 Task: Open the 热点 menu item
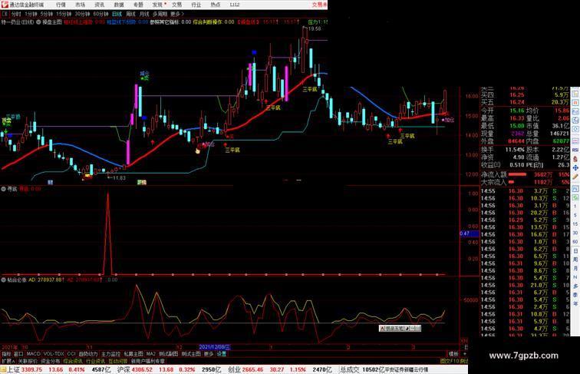pos(216,5)
